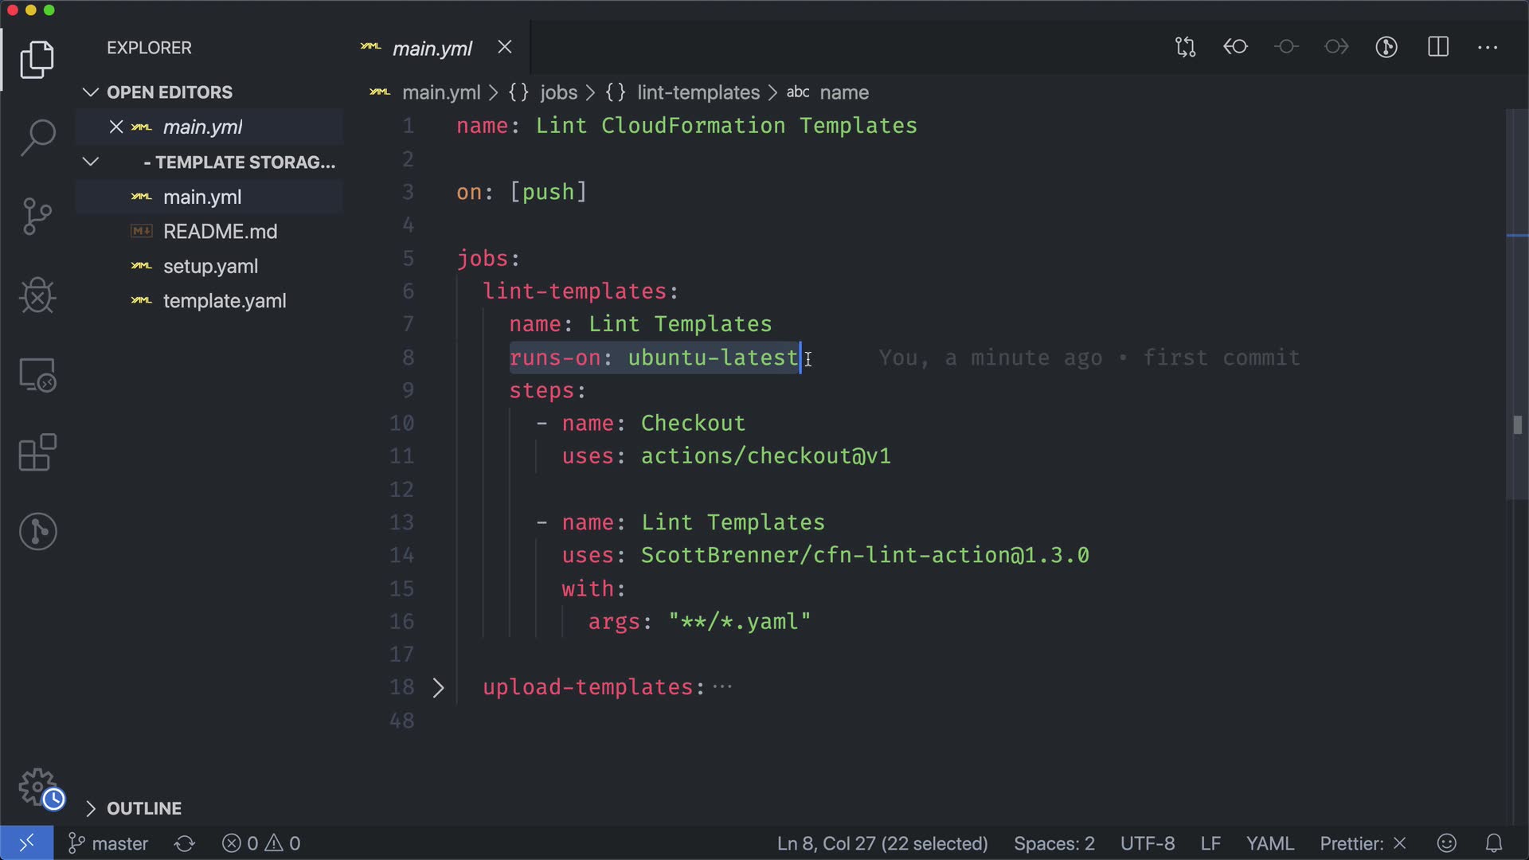Synchronize changes in status bar
The width and height of the screenshot is (1529, 860).
(185, 843)
